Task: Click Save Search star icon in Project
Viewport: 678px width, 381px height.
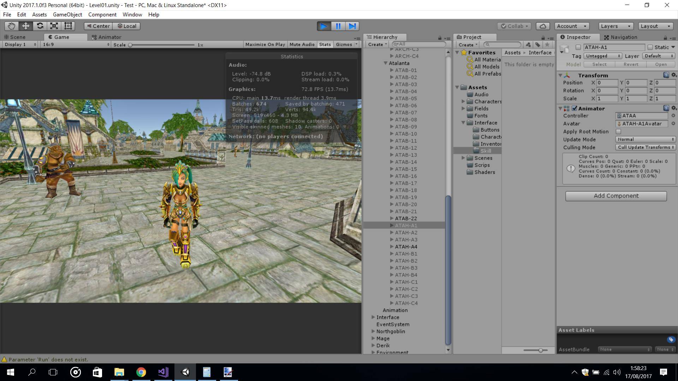Action: (x=547, y=44)
